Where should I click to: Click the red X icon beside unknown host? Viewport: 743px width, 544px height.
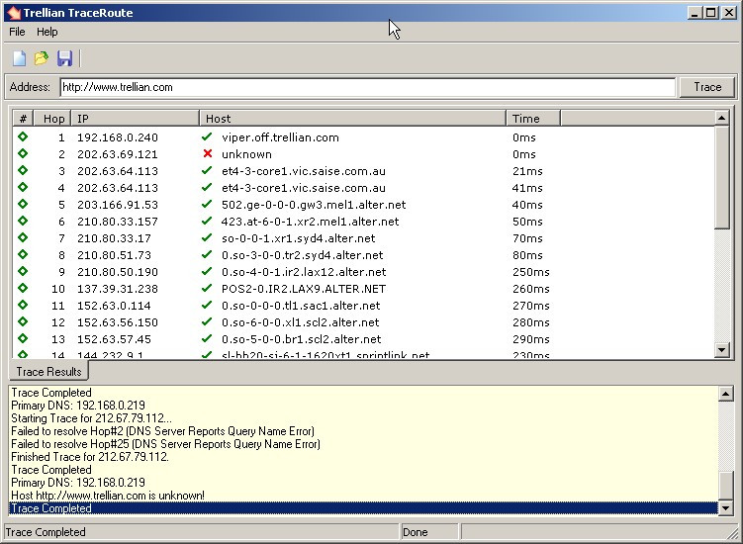[x=207, y=153]
